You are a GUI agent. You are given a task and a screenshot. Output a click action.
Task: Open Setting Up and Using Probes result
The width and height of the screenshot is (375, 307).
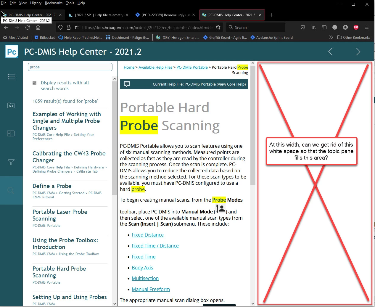point(70,297)
